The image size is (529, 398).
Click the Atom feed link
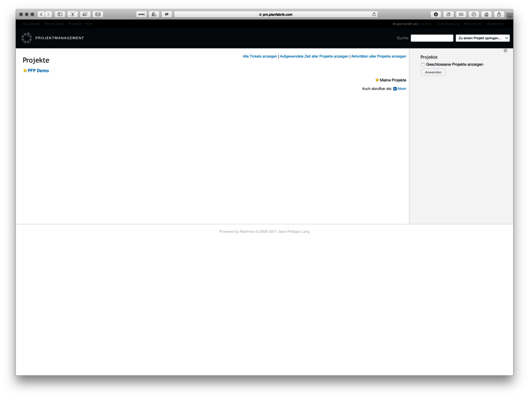click(x=402, y=89)
